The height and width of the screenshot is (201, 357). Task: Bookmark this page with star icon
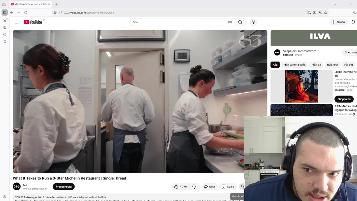coord(325,13)
